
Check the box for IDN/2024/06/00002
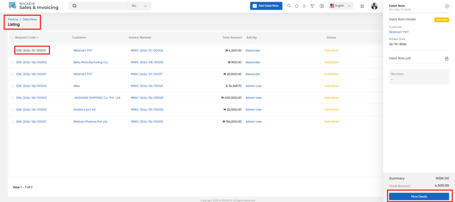coord(12,110)
